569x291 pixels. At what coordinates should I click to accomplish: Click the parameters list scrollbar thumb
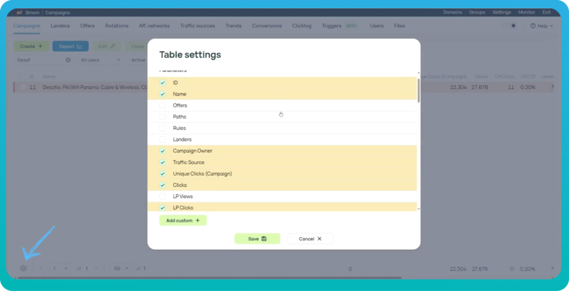coord(419,91)
